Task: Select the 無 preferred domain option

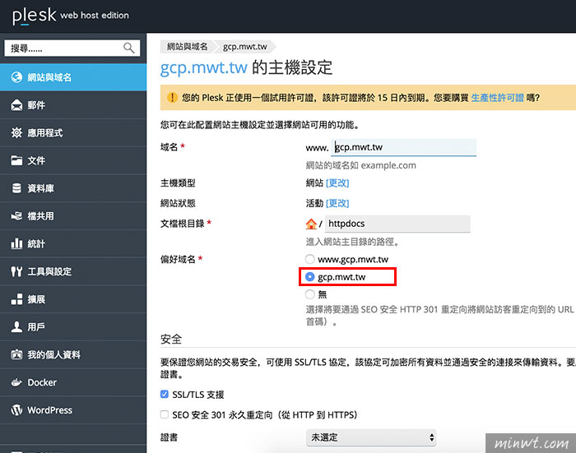Action: click(309, 294)
